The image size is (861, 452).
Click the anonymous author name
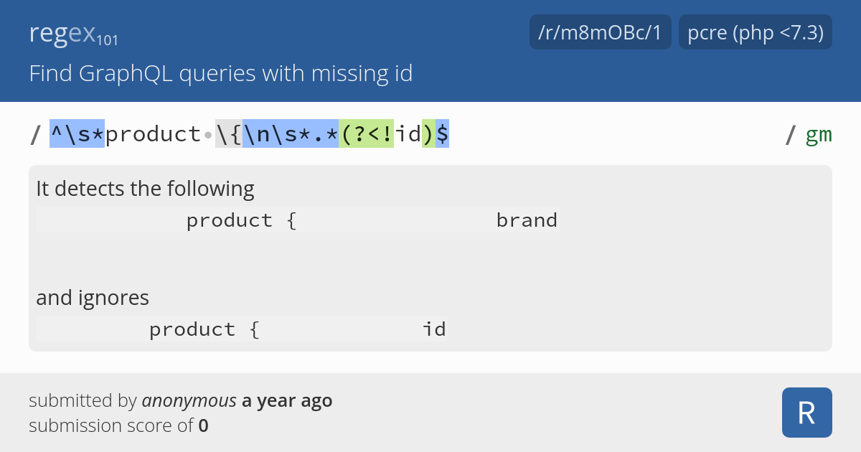[189, 400]
